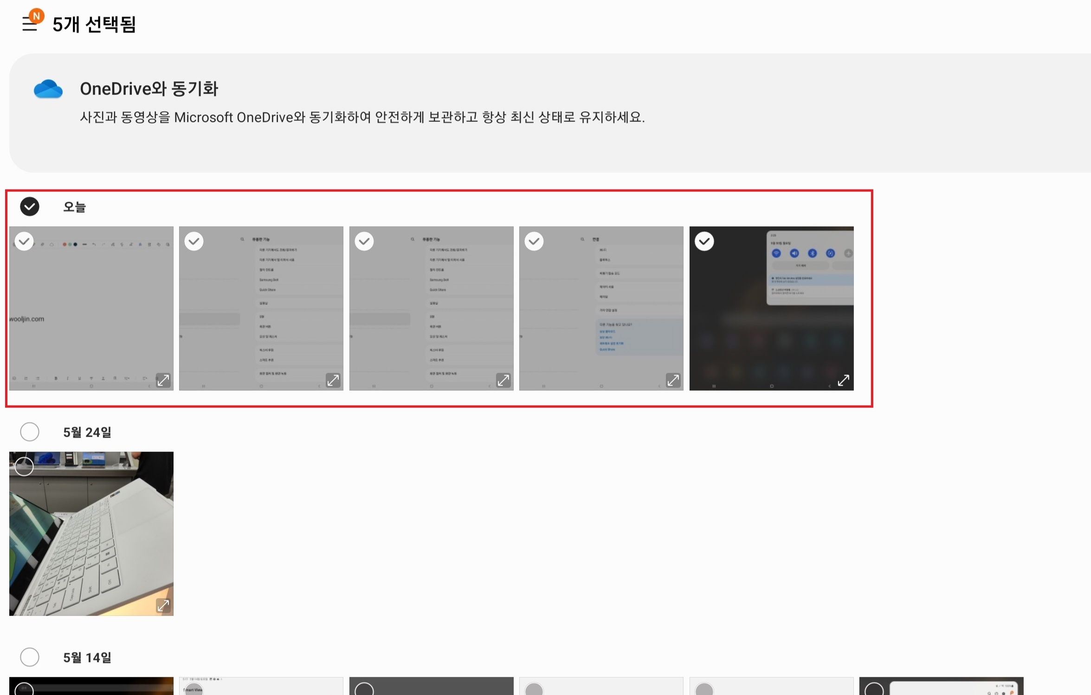Tap the OneDrive sync description text
The height and width of the screenshot is (695, 1091).
362,117
